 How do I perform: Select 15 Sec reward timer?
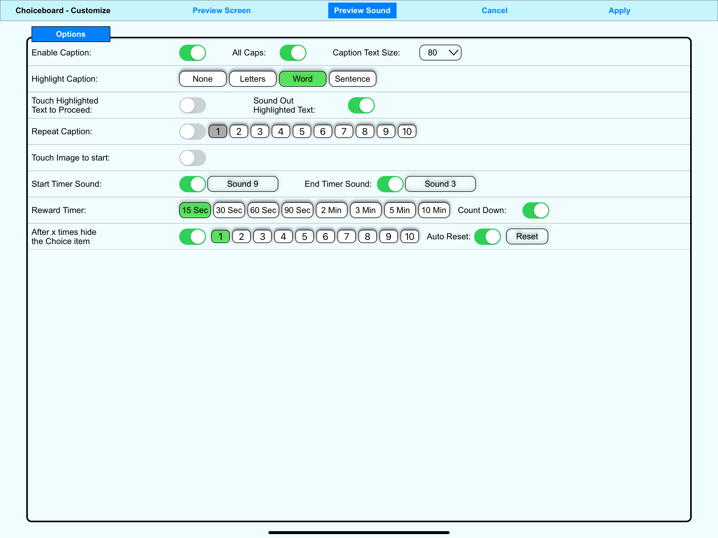(x=195, y=210)
